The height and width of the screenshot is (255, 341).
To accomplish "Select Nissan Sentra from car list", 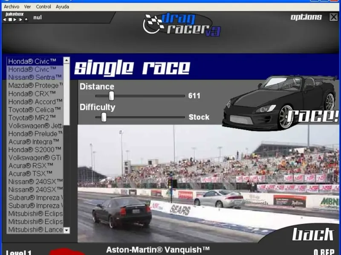I will [x=35, y=77].
